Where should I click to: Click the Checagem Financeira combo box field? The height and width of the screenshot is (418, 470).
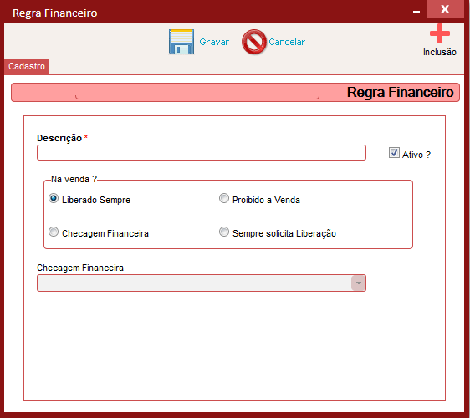[x=202, y=283]
